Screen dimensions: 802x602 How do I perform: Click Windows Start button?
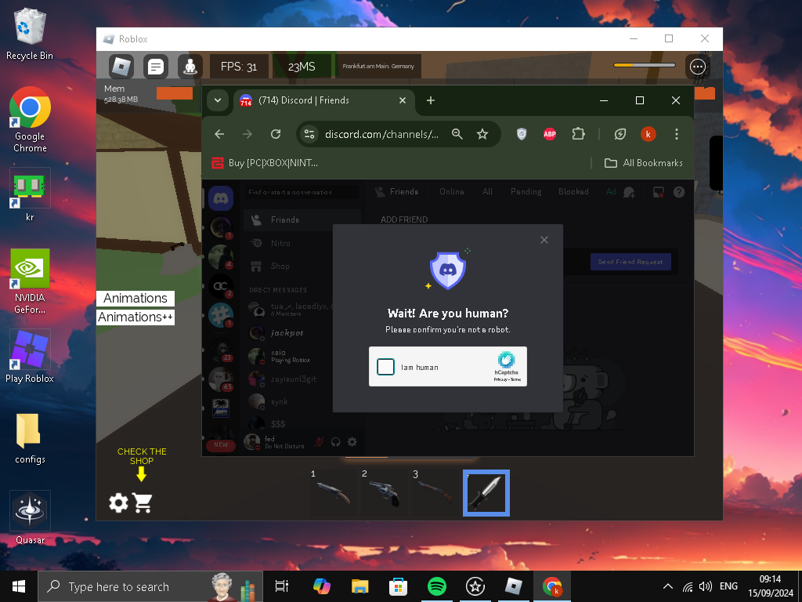click(x=19, y=586)
